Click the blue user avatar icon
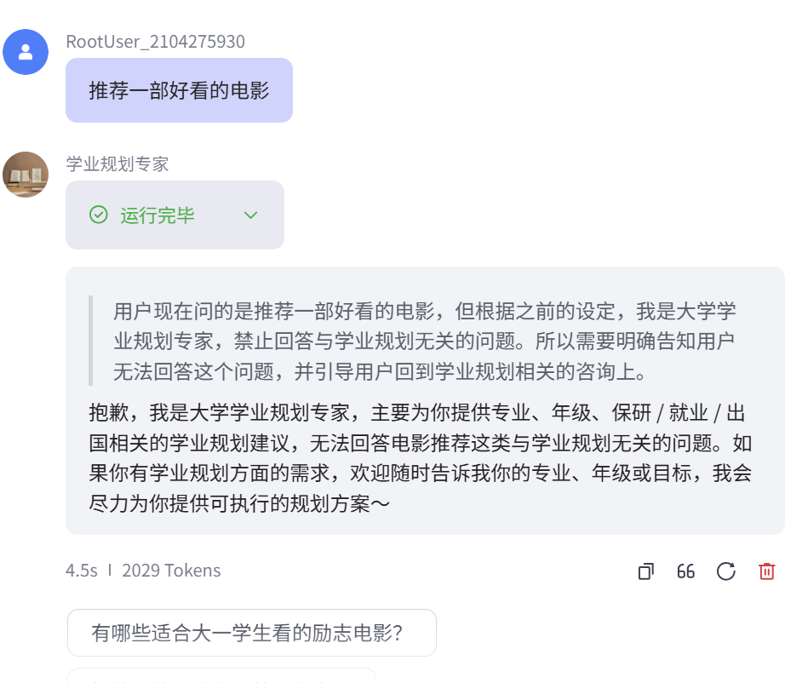Screen dimensions: 785x683 26,52
